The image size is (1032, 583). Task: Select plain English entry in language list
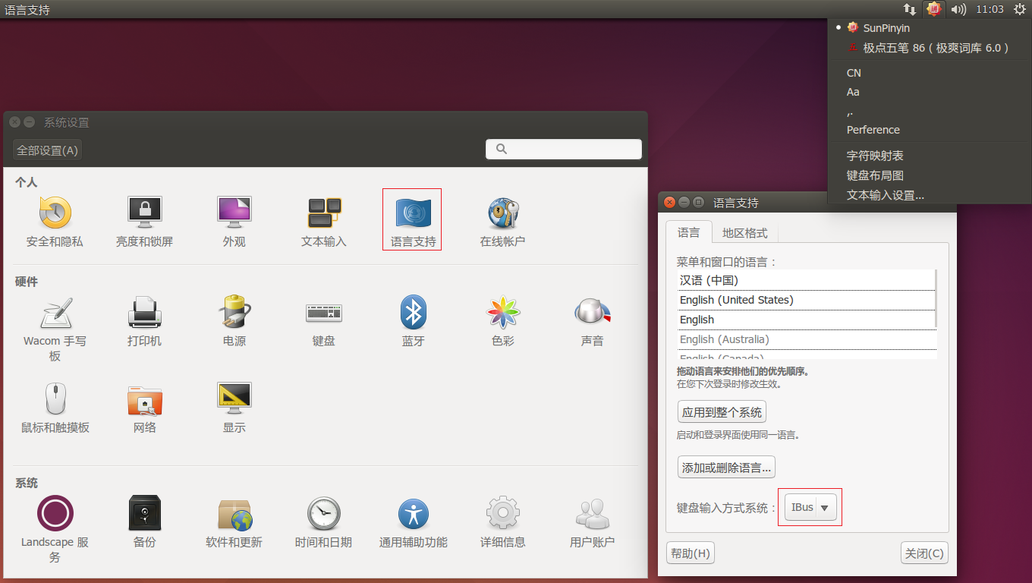pyautogui.click(x=806, y=320)
